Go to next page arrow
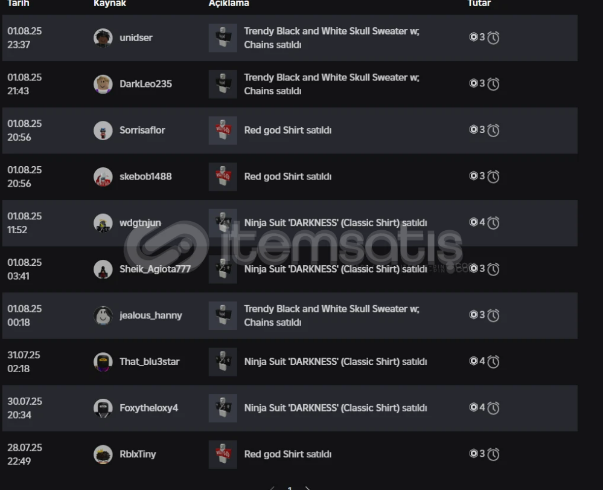603x490 pixels. (x=307, y=488)
